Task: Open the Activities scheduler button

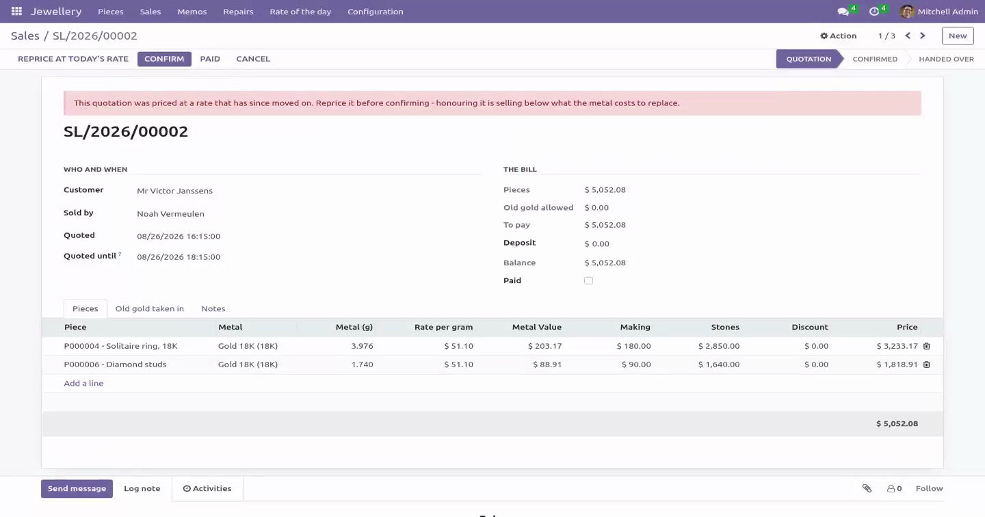Action: (207, 488)
